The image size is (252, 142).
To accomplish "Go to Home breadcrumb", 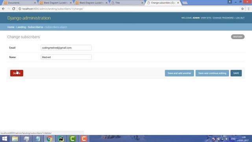I will tap(11, 27).
